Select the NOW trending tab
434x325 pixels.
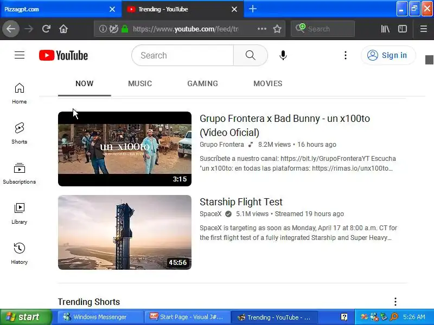pos(85,83)
